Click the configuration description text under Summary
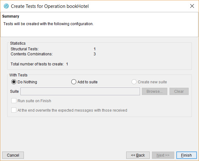The image size is (199, 161). tap(48, 24)
